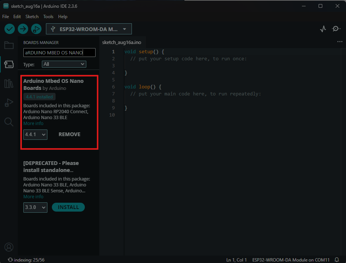
Task: Show the Debug panel in sidebar
Action: (x=9, y=103)
